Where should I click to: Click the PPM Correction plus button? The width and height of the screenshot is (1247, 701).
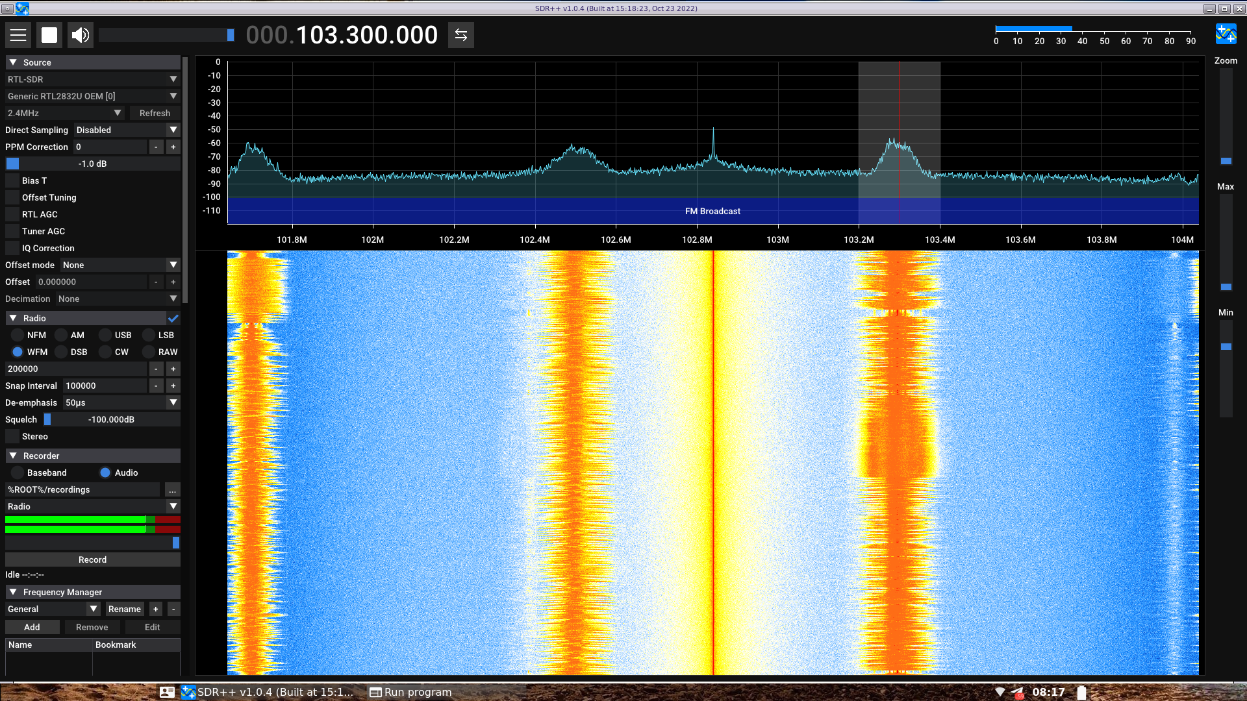pos(173,147)
